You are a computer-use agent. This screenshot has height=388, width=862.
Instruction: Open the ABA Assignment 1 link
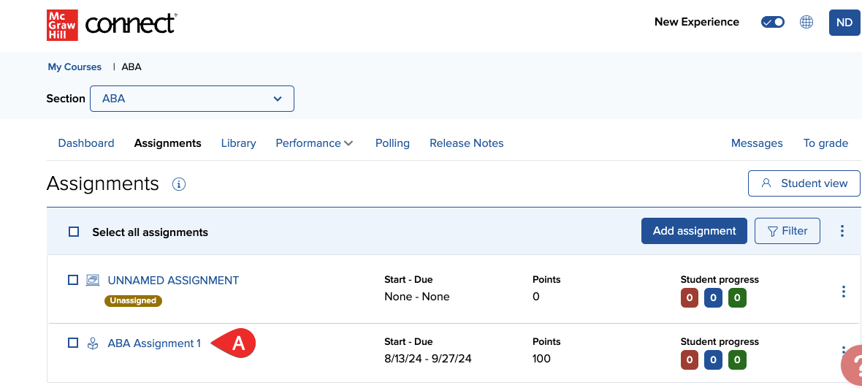click(x=154, y=343)
